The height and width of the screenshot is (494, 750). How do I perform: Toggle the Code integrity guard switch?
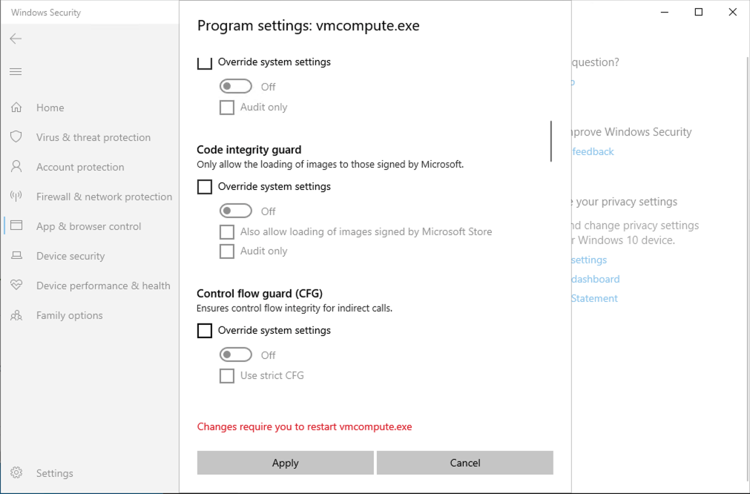point(236,211)
